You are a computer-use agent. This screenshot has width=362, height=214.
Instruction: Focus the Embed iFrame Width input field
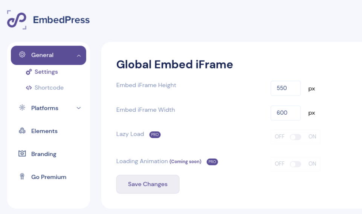(x=286, y=113)
